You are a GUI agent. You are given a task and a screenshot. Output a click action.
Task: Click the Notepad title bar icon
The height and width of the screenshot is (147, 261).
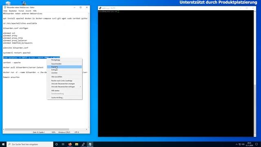[x=5, y=7]
